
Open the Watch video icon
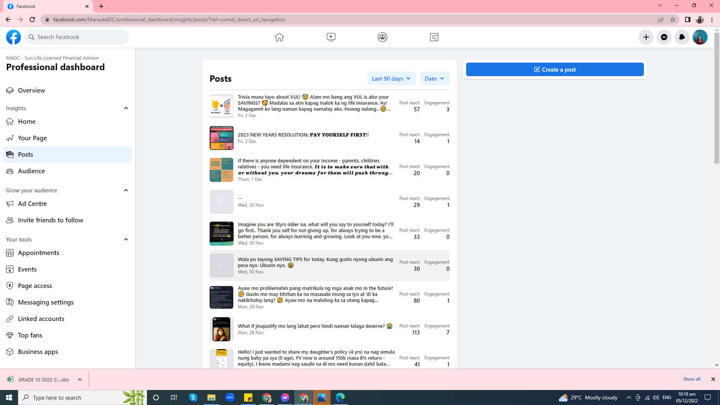[331, 37]
